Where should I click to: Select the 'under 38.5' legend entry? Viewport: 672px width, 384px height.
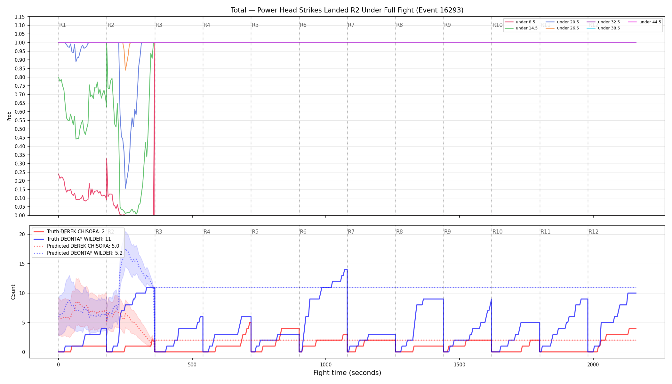(x=604, y=28)
